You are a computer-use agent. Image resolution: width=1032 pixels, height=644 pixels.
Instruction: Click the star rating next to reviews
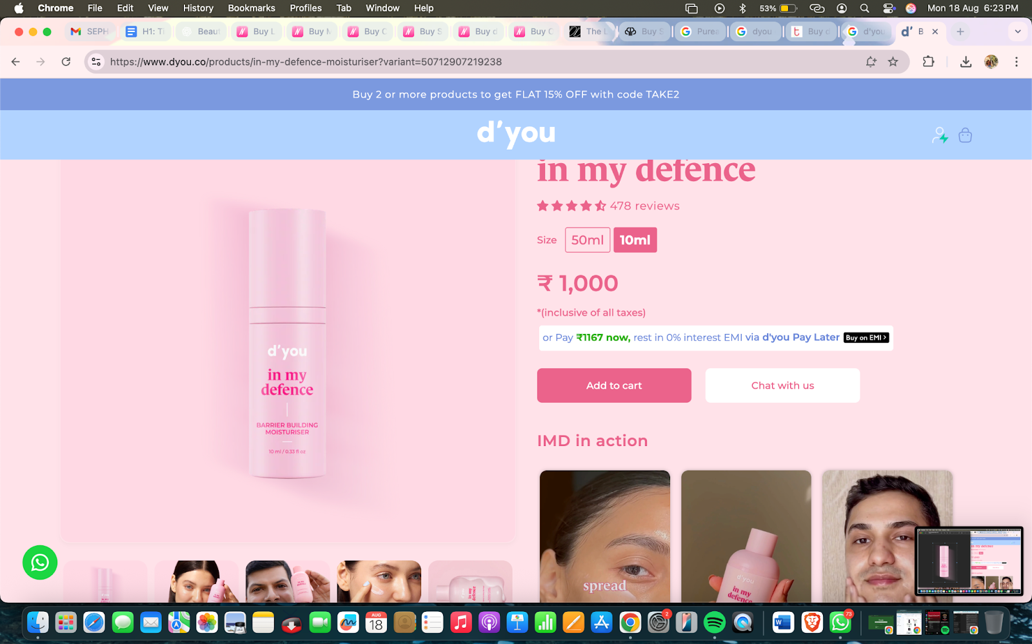pos(571,206)
